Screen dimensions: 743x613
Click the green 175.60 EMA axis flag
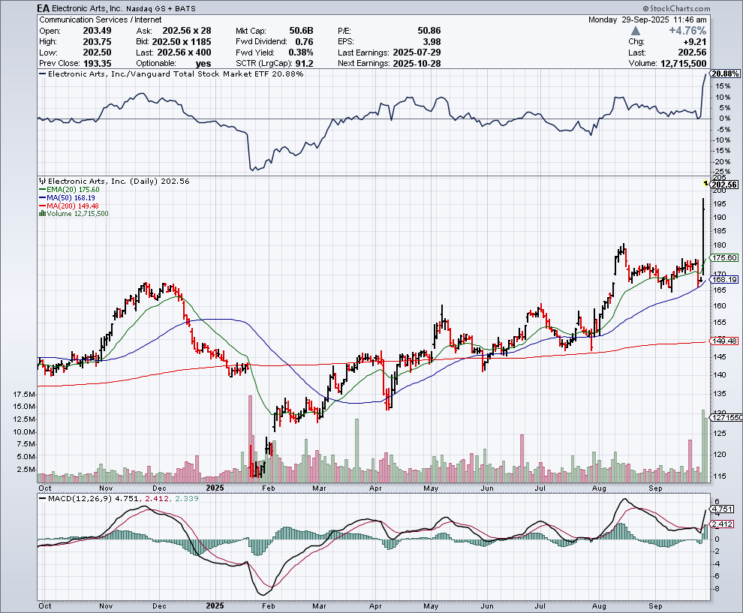(x=725, y=257)
